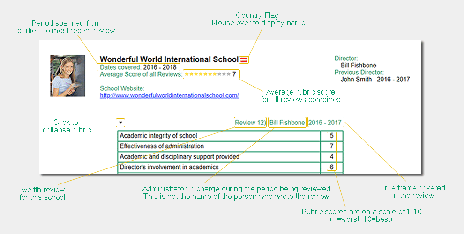Click current Director name Bill Fishbone at top right

358,66
